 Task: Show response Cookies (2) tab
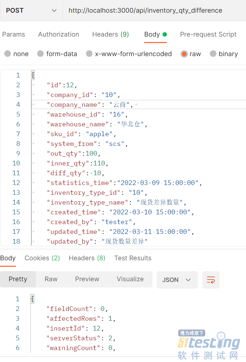tap(42, 258)
